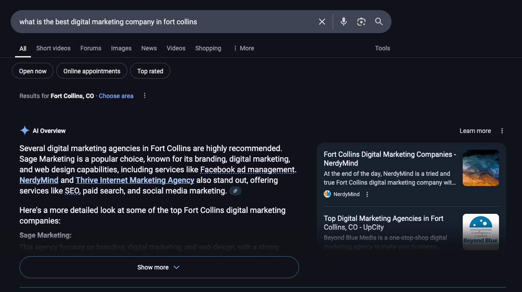Switch to the Images tab
This screenshot has height=292, width=522.
pyautogui.click(x=121, y=48)
